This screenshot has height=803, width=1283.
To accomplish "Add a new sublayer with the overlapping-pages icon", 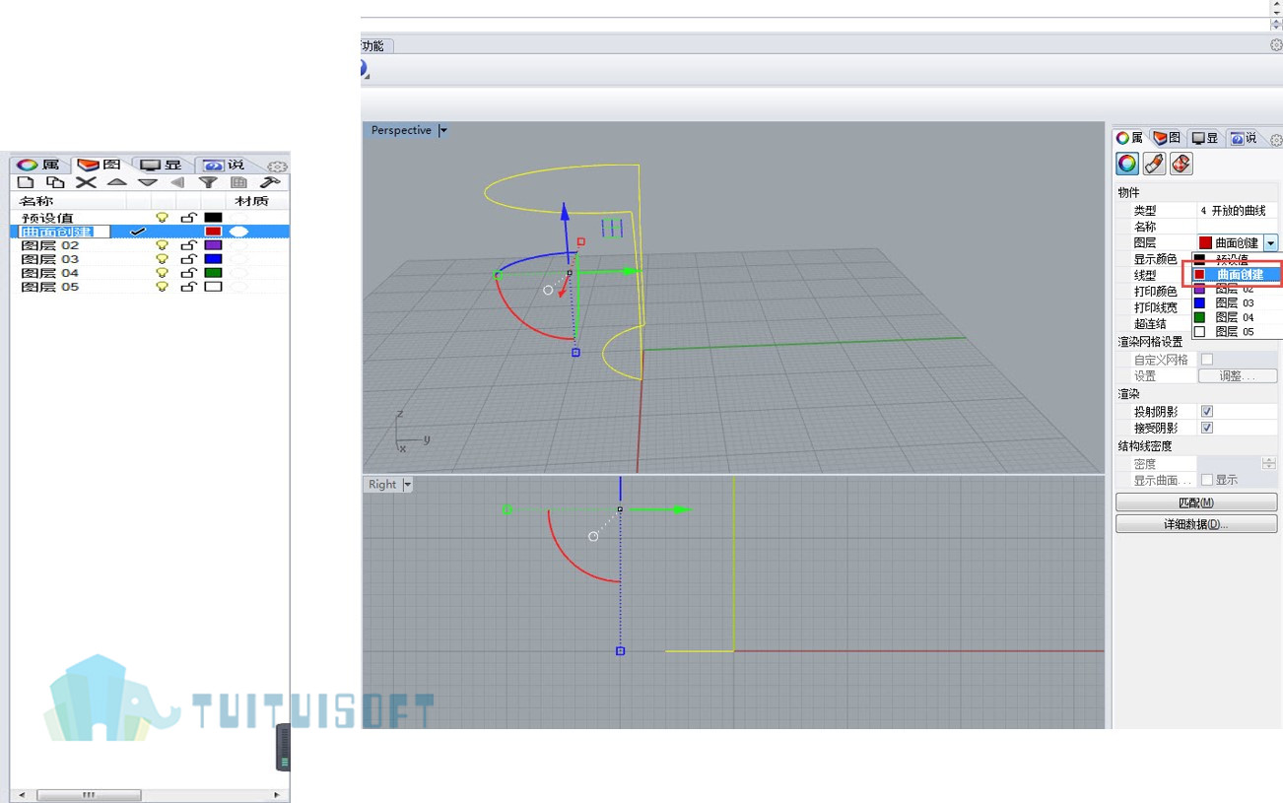I will (56, 182).
